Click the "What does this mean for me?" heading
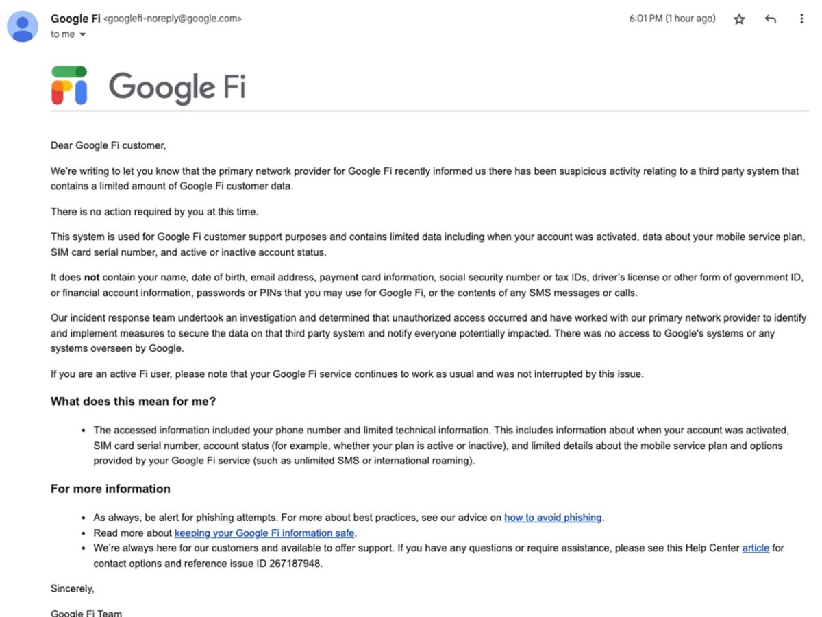The height and width of the screenshot is (617, 822). (133, 402)
